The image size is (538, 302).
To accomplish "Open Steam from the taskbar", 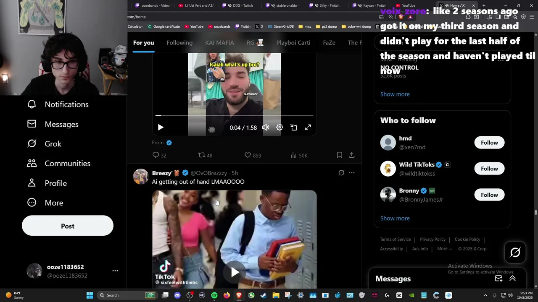I will [x=263, y=295].
